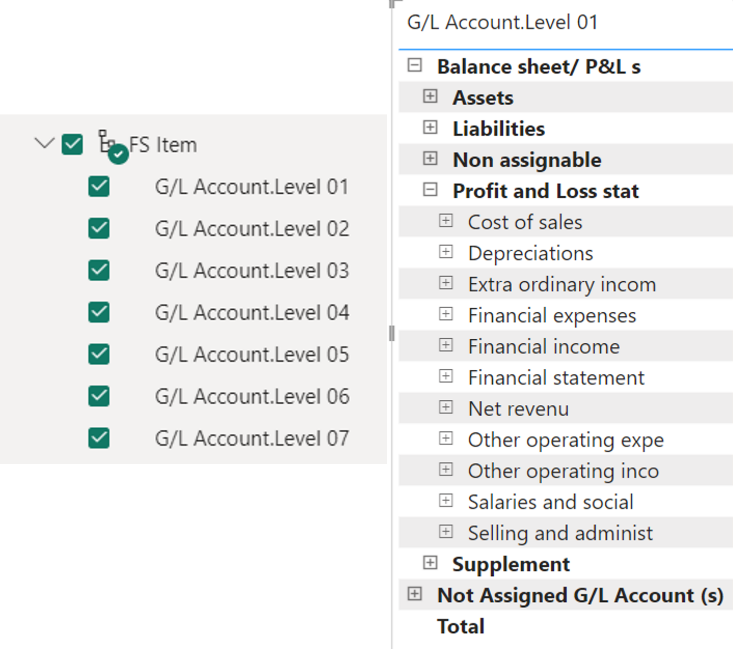Select the Financial expenses label
733x649 pixels.
coord(552,316)
